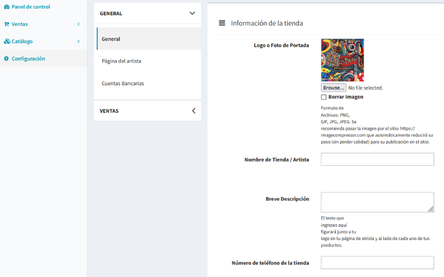Collapse the GENERAL section chevron
Viewport: 444px width, 277px height.
coord(192,13)
